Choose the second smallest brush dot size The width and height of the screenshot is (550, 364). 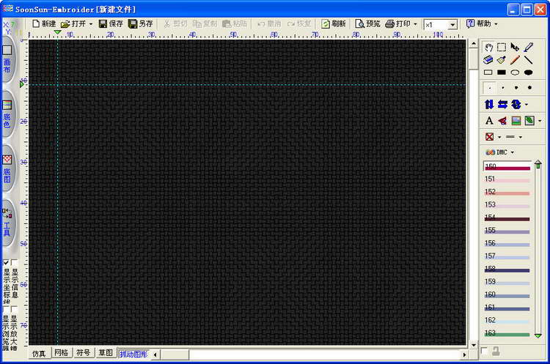(503, 88)
